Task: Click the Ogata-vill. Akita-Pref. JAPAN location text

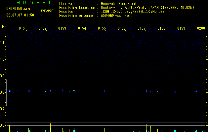Action: point(147,8)
